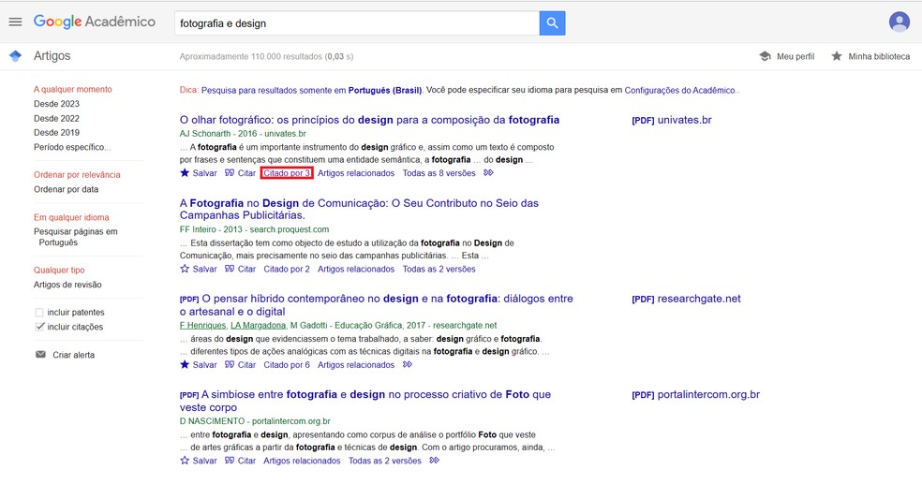
Task: Open author LA Margadona profile link
Action: [258, 326]
